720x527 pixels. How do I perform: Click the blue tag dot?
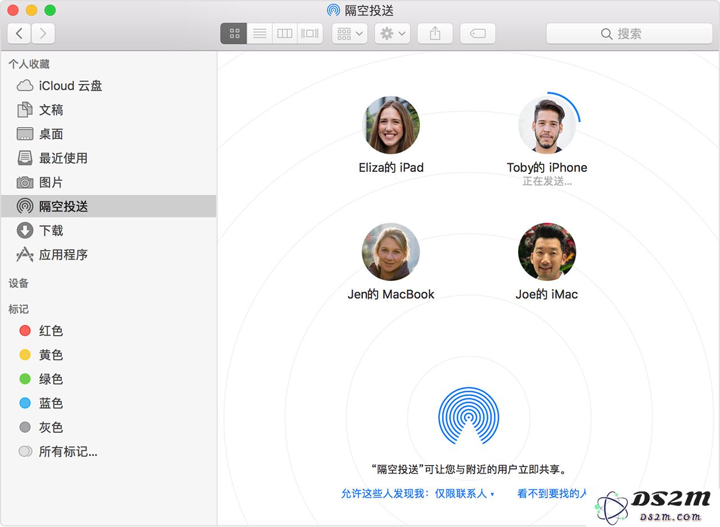25,403
